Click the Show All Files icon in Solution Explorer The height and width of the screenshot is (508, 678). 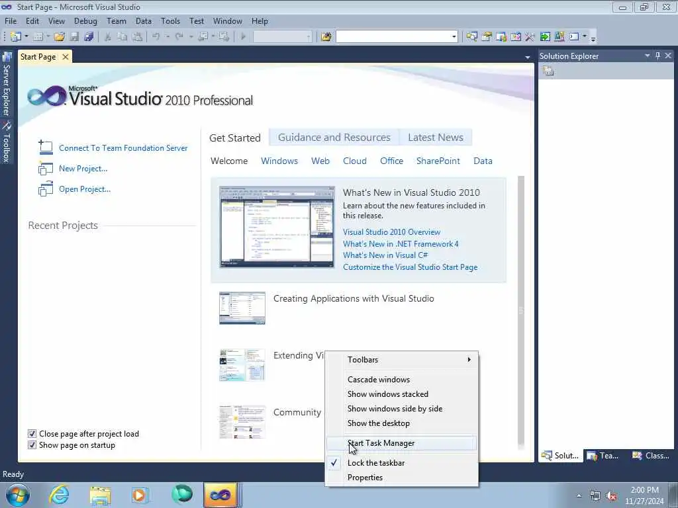(548, 71)
